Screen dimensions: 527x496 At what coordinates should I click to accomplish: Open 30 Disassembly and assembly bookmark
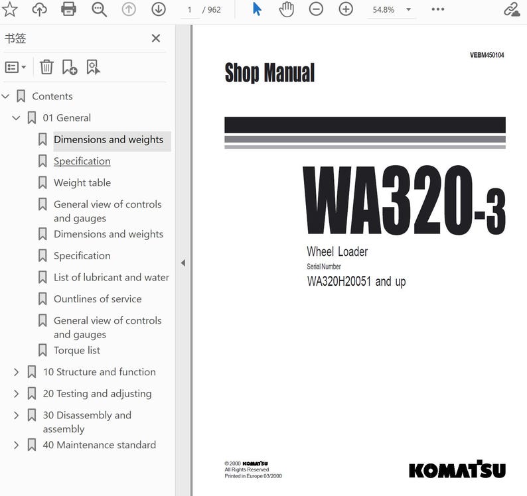[x=87, y=422]
